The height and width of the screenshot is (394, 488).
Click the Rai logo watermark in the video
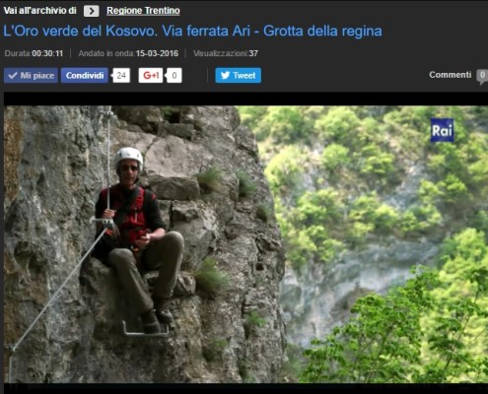(442, 130)
